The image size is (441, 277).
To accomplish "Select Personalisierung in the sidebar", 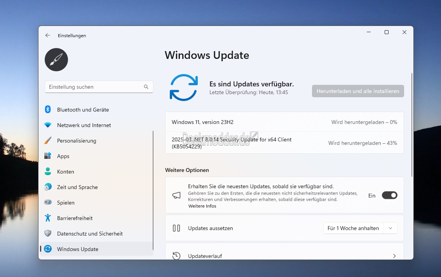I will point(97,141).
